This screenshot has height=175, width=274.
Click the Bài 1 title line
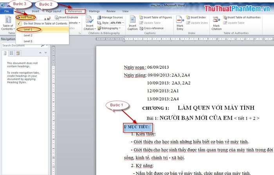203,118
